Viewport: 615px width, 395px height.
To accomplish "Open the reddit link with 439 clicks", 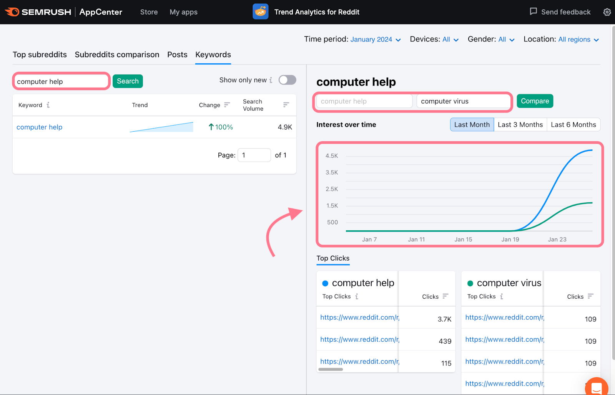I will (359, 339).
